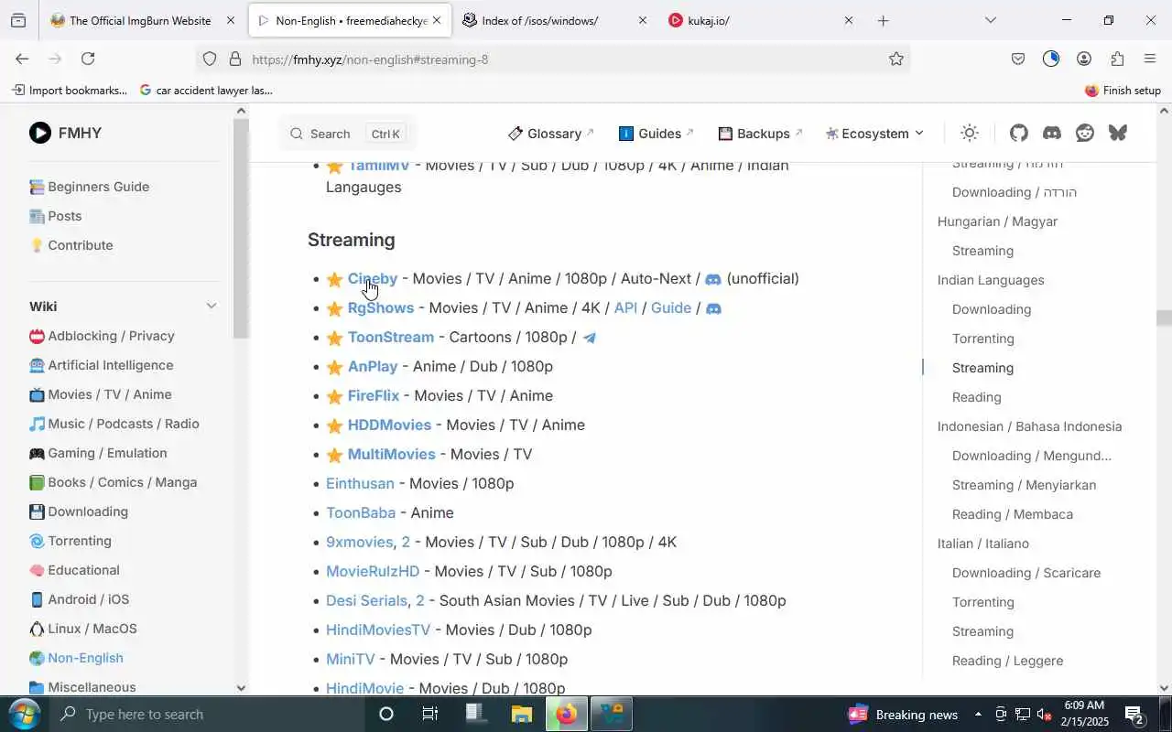The height and width of the screenshot is (732, 1172).
Task: Open Reddit icon in header
Action: point(1085,133)
